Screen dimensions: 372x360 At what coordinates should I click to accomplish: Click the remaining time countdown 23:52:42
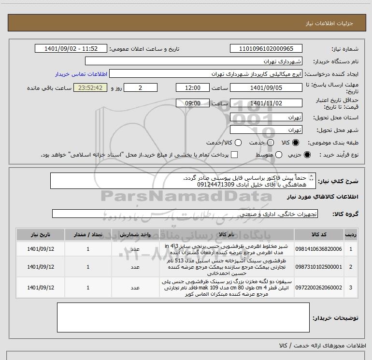(90, 88)
